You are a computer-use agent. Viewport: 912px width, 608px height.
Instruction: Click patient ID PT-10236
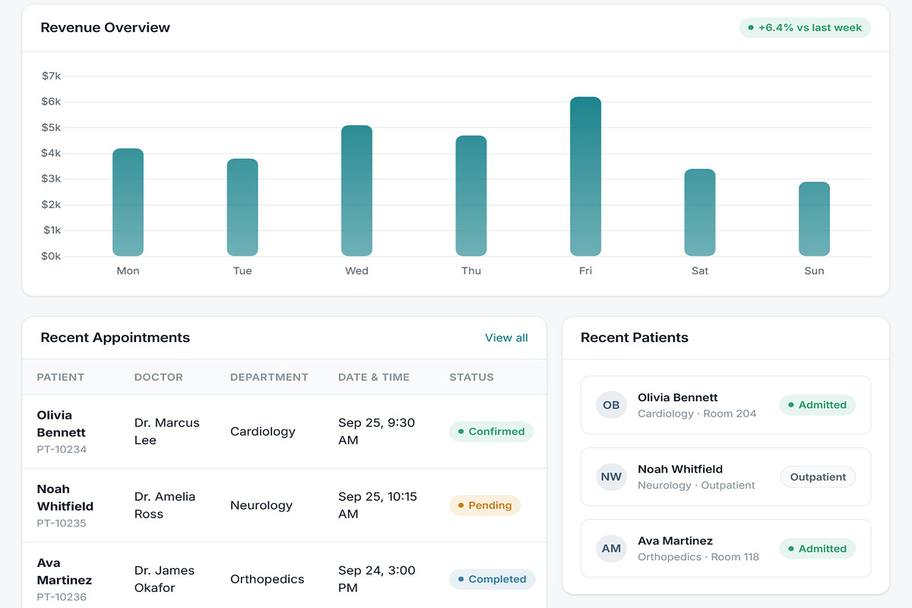(62, 597)
